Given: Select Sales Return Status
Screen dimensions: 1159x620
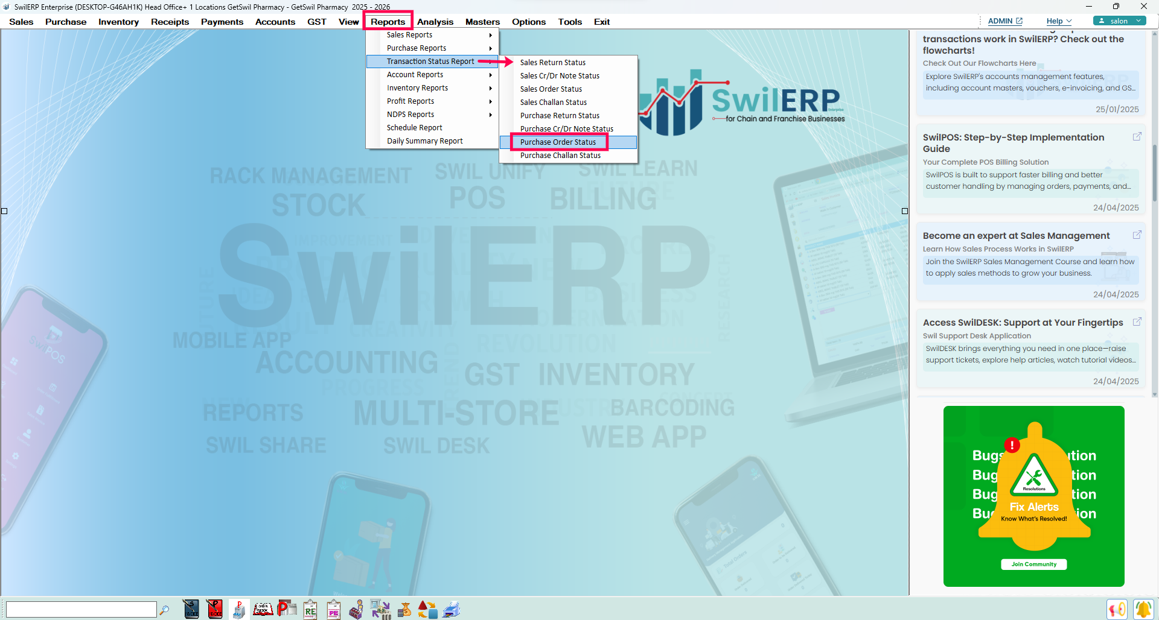Looking at the screenshot, I should tap(568, 63).
